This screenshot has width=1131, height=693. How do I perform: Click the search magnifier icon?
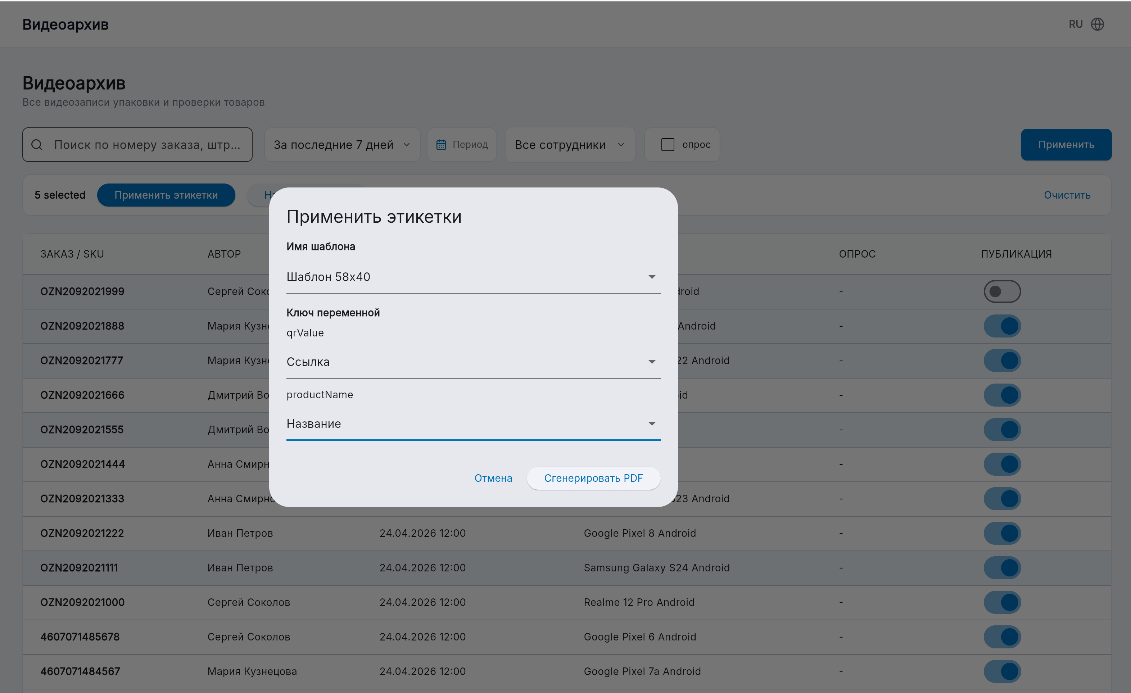coord(37,145)
